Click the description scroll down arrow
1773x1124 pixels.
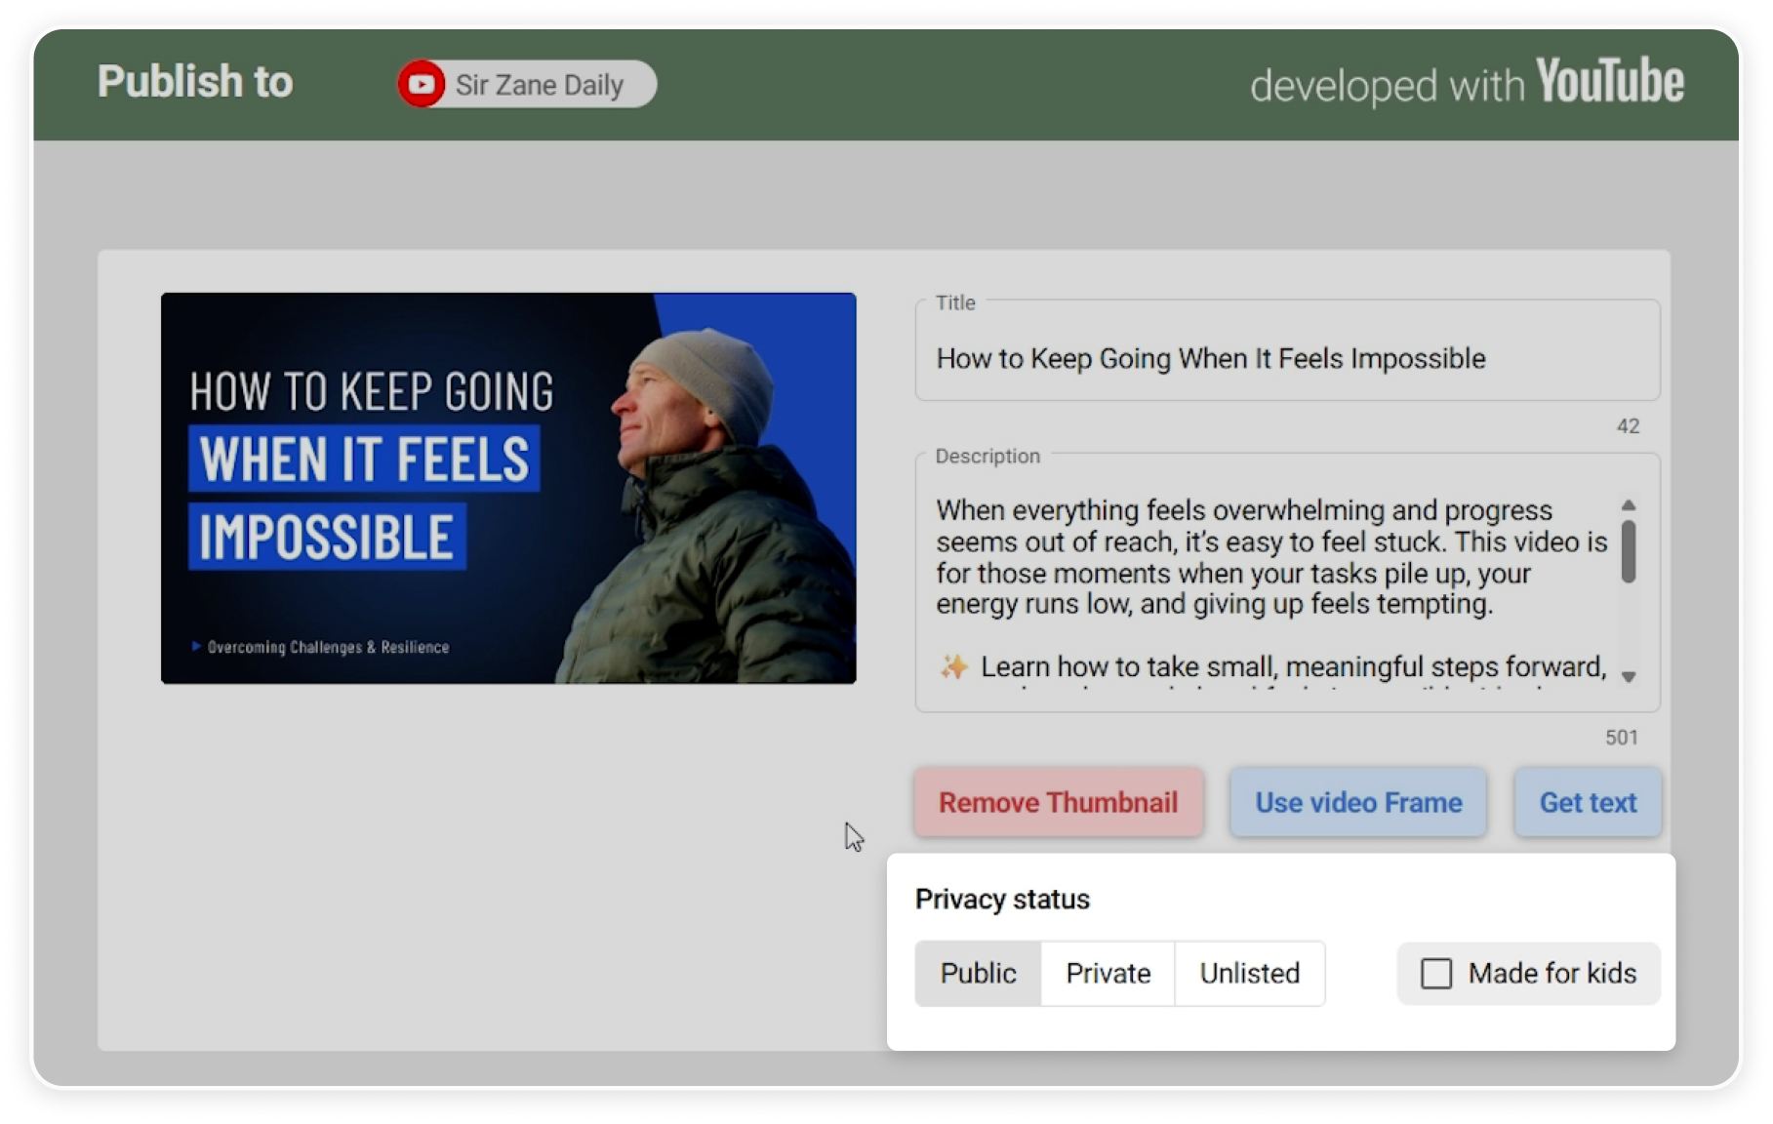pos(1628,677)
